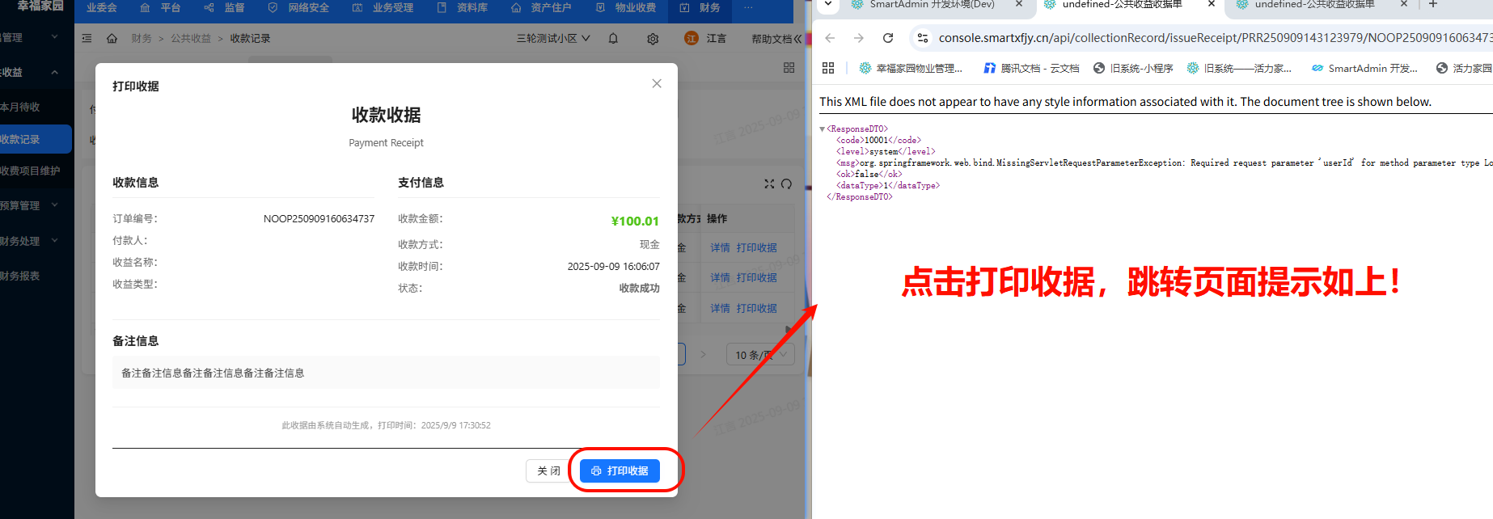Click the home icon in breadcrumb bar
The width and height of the screenshot is (1493, 519).
(x=112, y=39)
